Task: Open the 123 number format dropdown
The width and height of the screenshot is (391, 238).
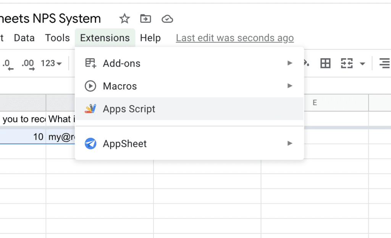Action: [51, 64]
